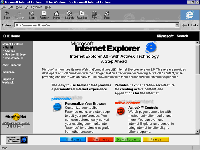Viewport: 200px width, 150px height.
Task: Expand the Address bar dropdown arrow
Action: [x=177, y=25]
